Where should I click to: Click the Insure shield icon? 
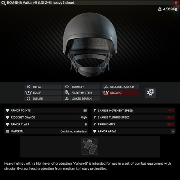[28, 98]
